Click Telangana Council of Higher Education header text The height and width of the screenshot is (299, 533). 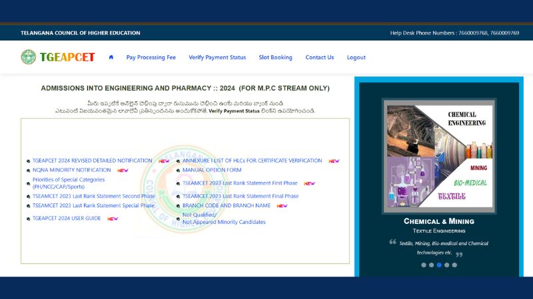click(x=80, y=33)
